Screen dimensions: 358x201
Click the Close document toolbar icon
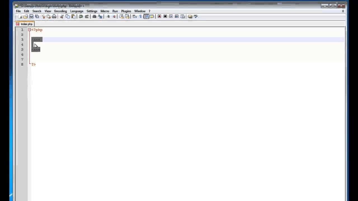pyautogui.click(x=43, y=16)
